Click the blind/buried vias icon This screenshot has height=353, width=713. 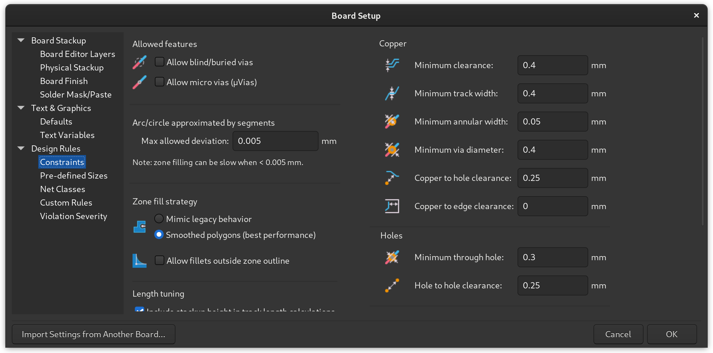(x=139, y=62)
